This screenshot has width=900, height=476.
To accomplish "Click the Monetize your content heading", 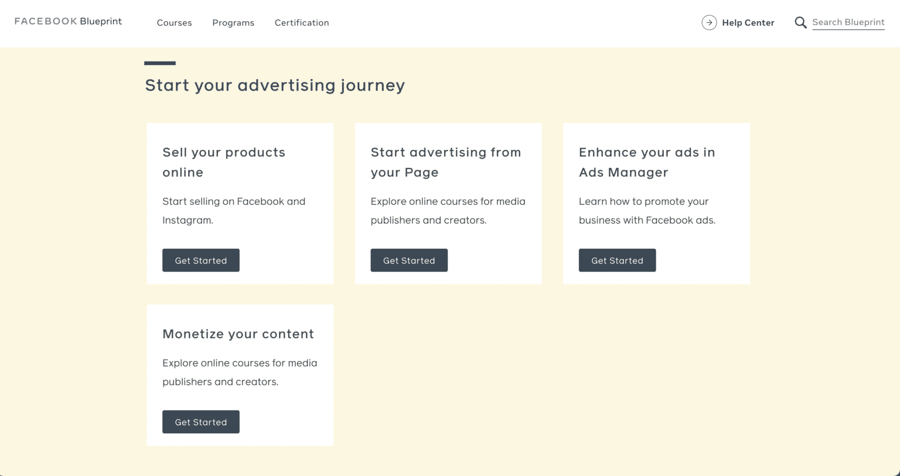I will click(238, 334).
